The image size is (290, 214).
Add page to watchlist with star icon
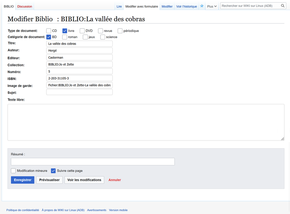pos(202,6)
